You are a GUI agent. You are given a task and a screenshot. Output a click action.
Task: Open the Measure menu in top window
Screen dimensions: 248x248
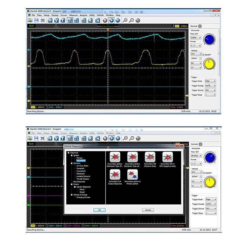pos(73,15)
